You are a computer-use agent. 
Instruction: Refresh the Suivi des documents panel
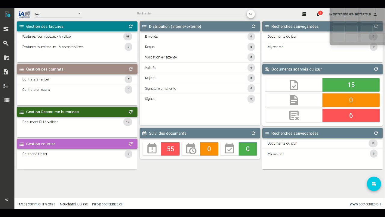[253, 133]
